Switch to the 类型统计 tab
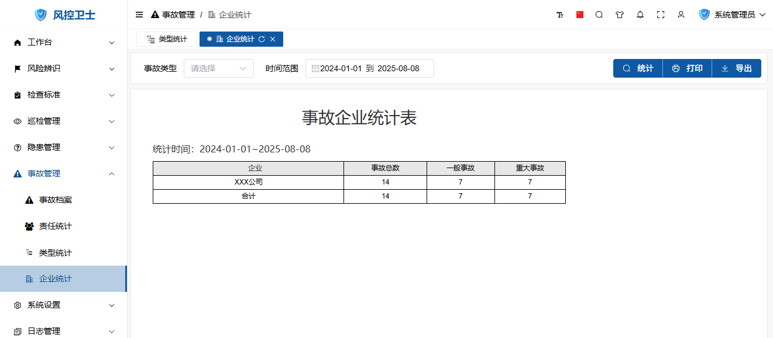773x338 pixels. tap(167, 39)
